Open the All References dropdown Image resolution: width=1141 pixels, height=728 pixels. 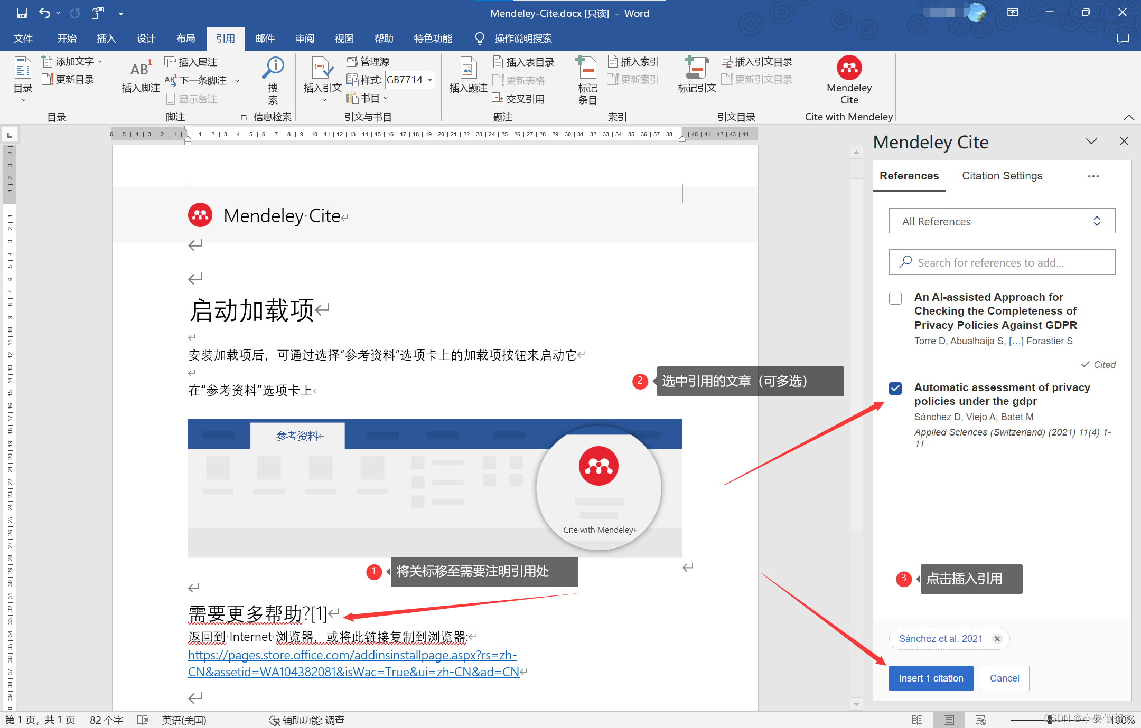coord(1002,221)
